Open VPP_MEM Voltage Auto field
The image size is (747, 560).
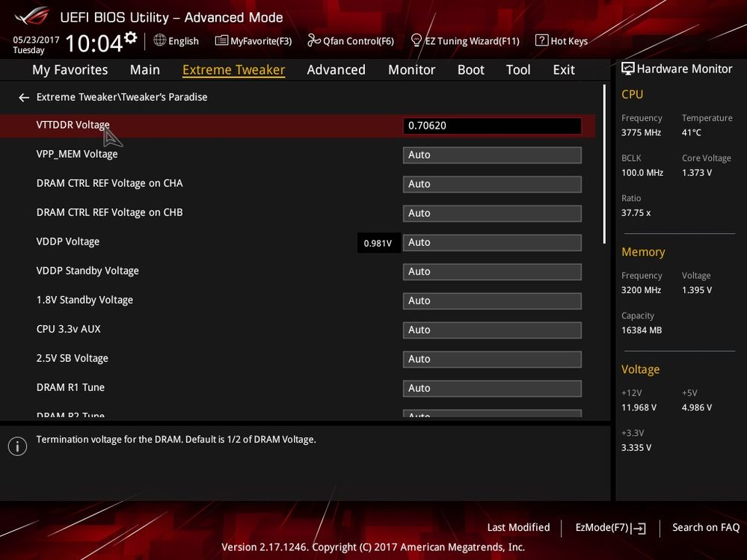(492, 155)
